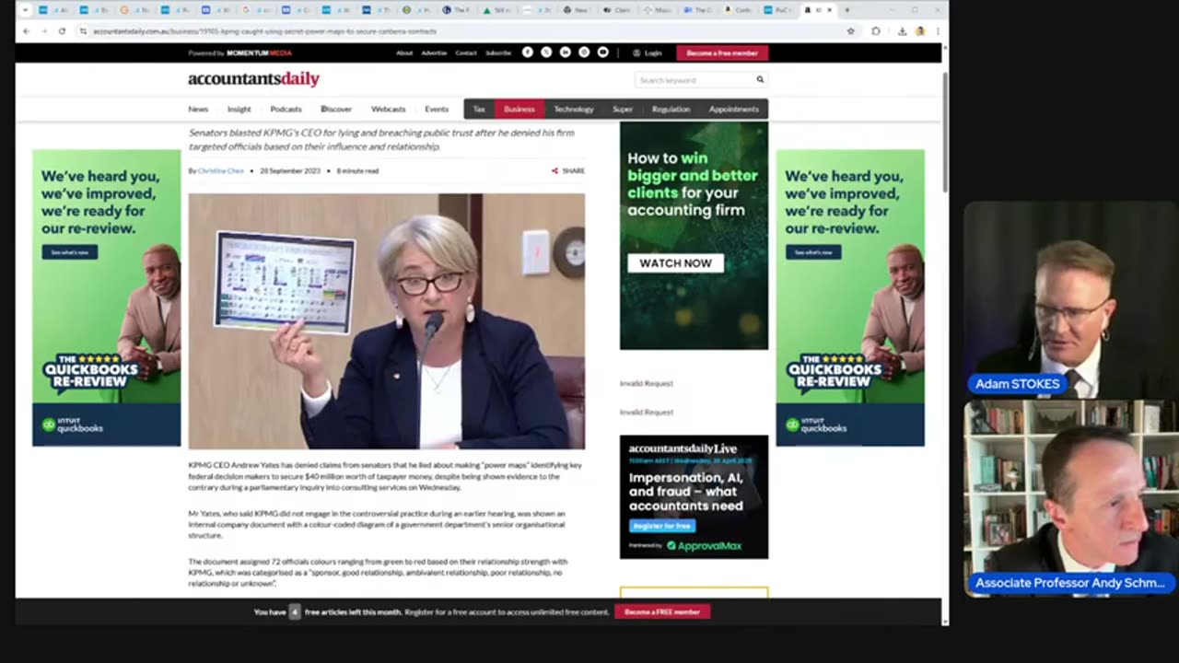1179x663 pixels.
Task: Click Adam STOKES video feed
Action: tap(1071, 299)
